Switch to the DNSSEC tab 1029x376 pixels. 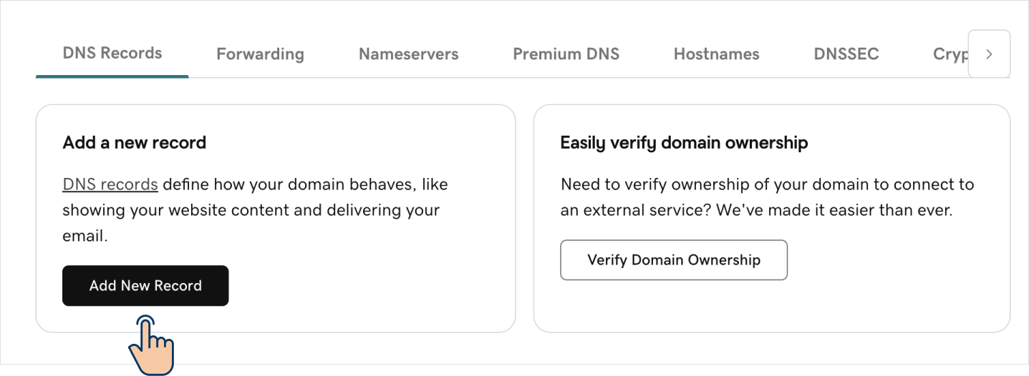[846, 54]
